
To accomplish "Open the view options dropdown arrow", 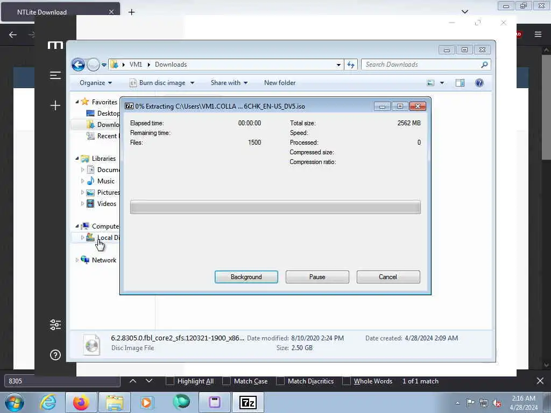I will pyautogui.click(x=442, y=83).
